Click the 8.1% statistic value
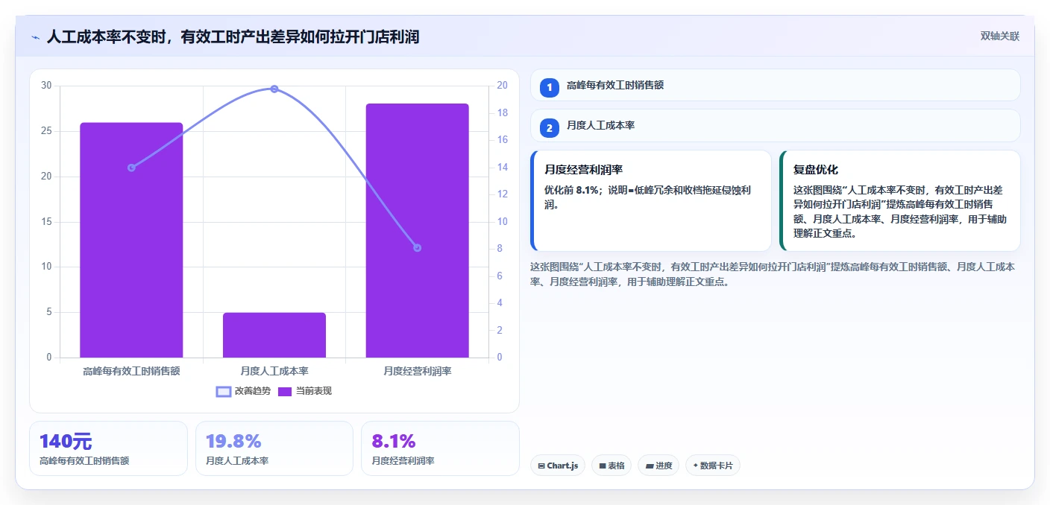This screenshot has height=505, width=1050. [x=393, y=441]
